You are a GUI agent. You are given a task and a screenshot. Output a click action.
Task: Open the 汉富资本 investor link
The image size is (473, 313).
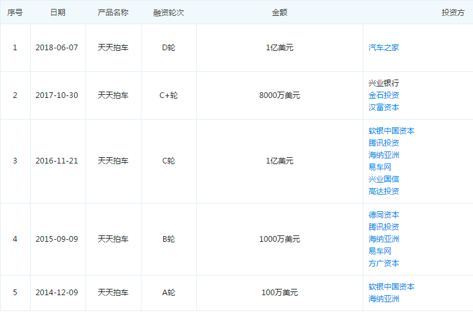coord(383,108)
